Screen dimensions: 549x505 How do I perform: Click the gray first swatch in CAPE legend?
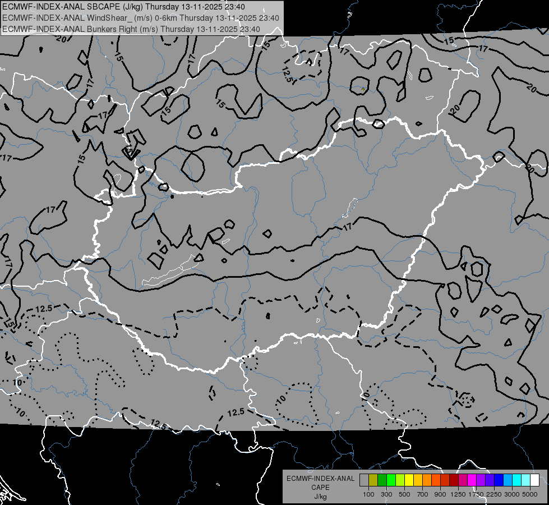(x=364, y=480)
